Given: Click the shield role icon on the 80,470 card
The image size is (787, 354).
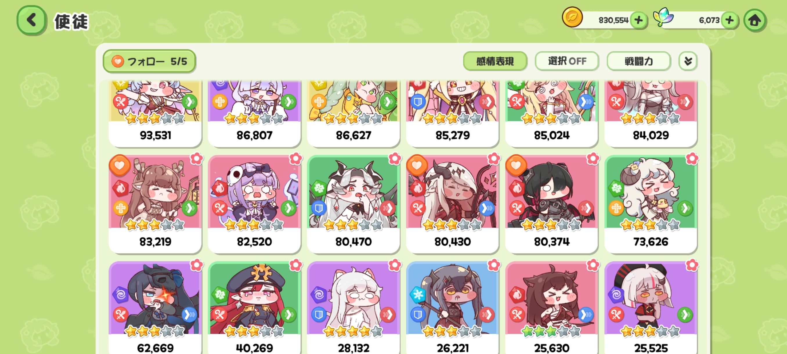Looking at the screenshot, I should click(x=319, y=208).
